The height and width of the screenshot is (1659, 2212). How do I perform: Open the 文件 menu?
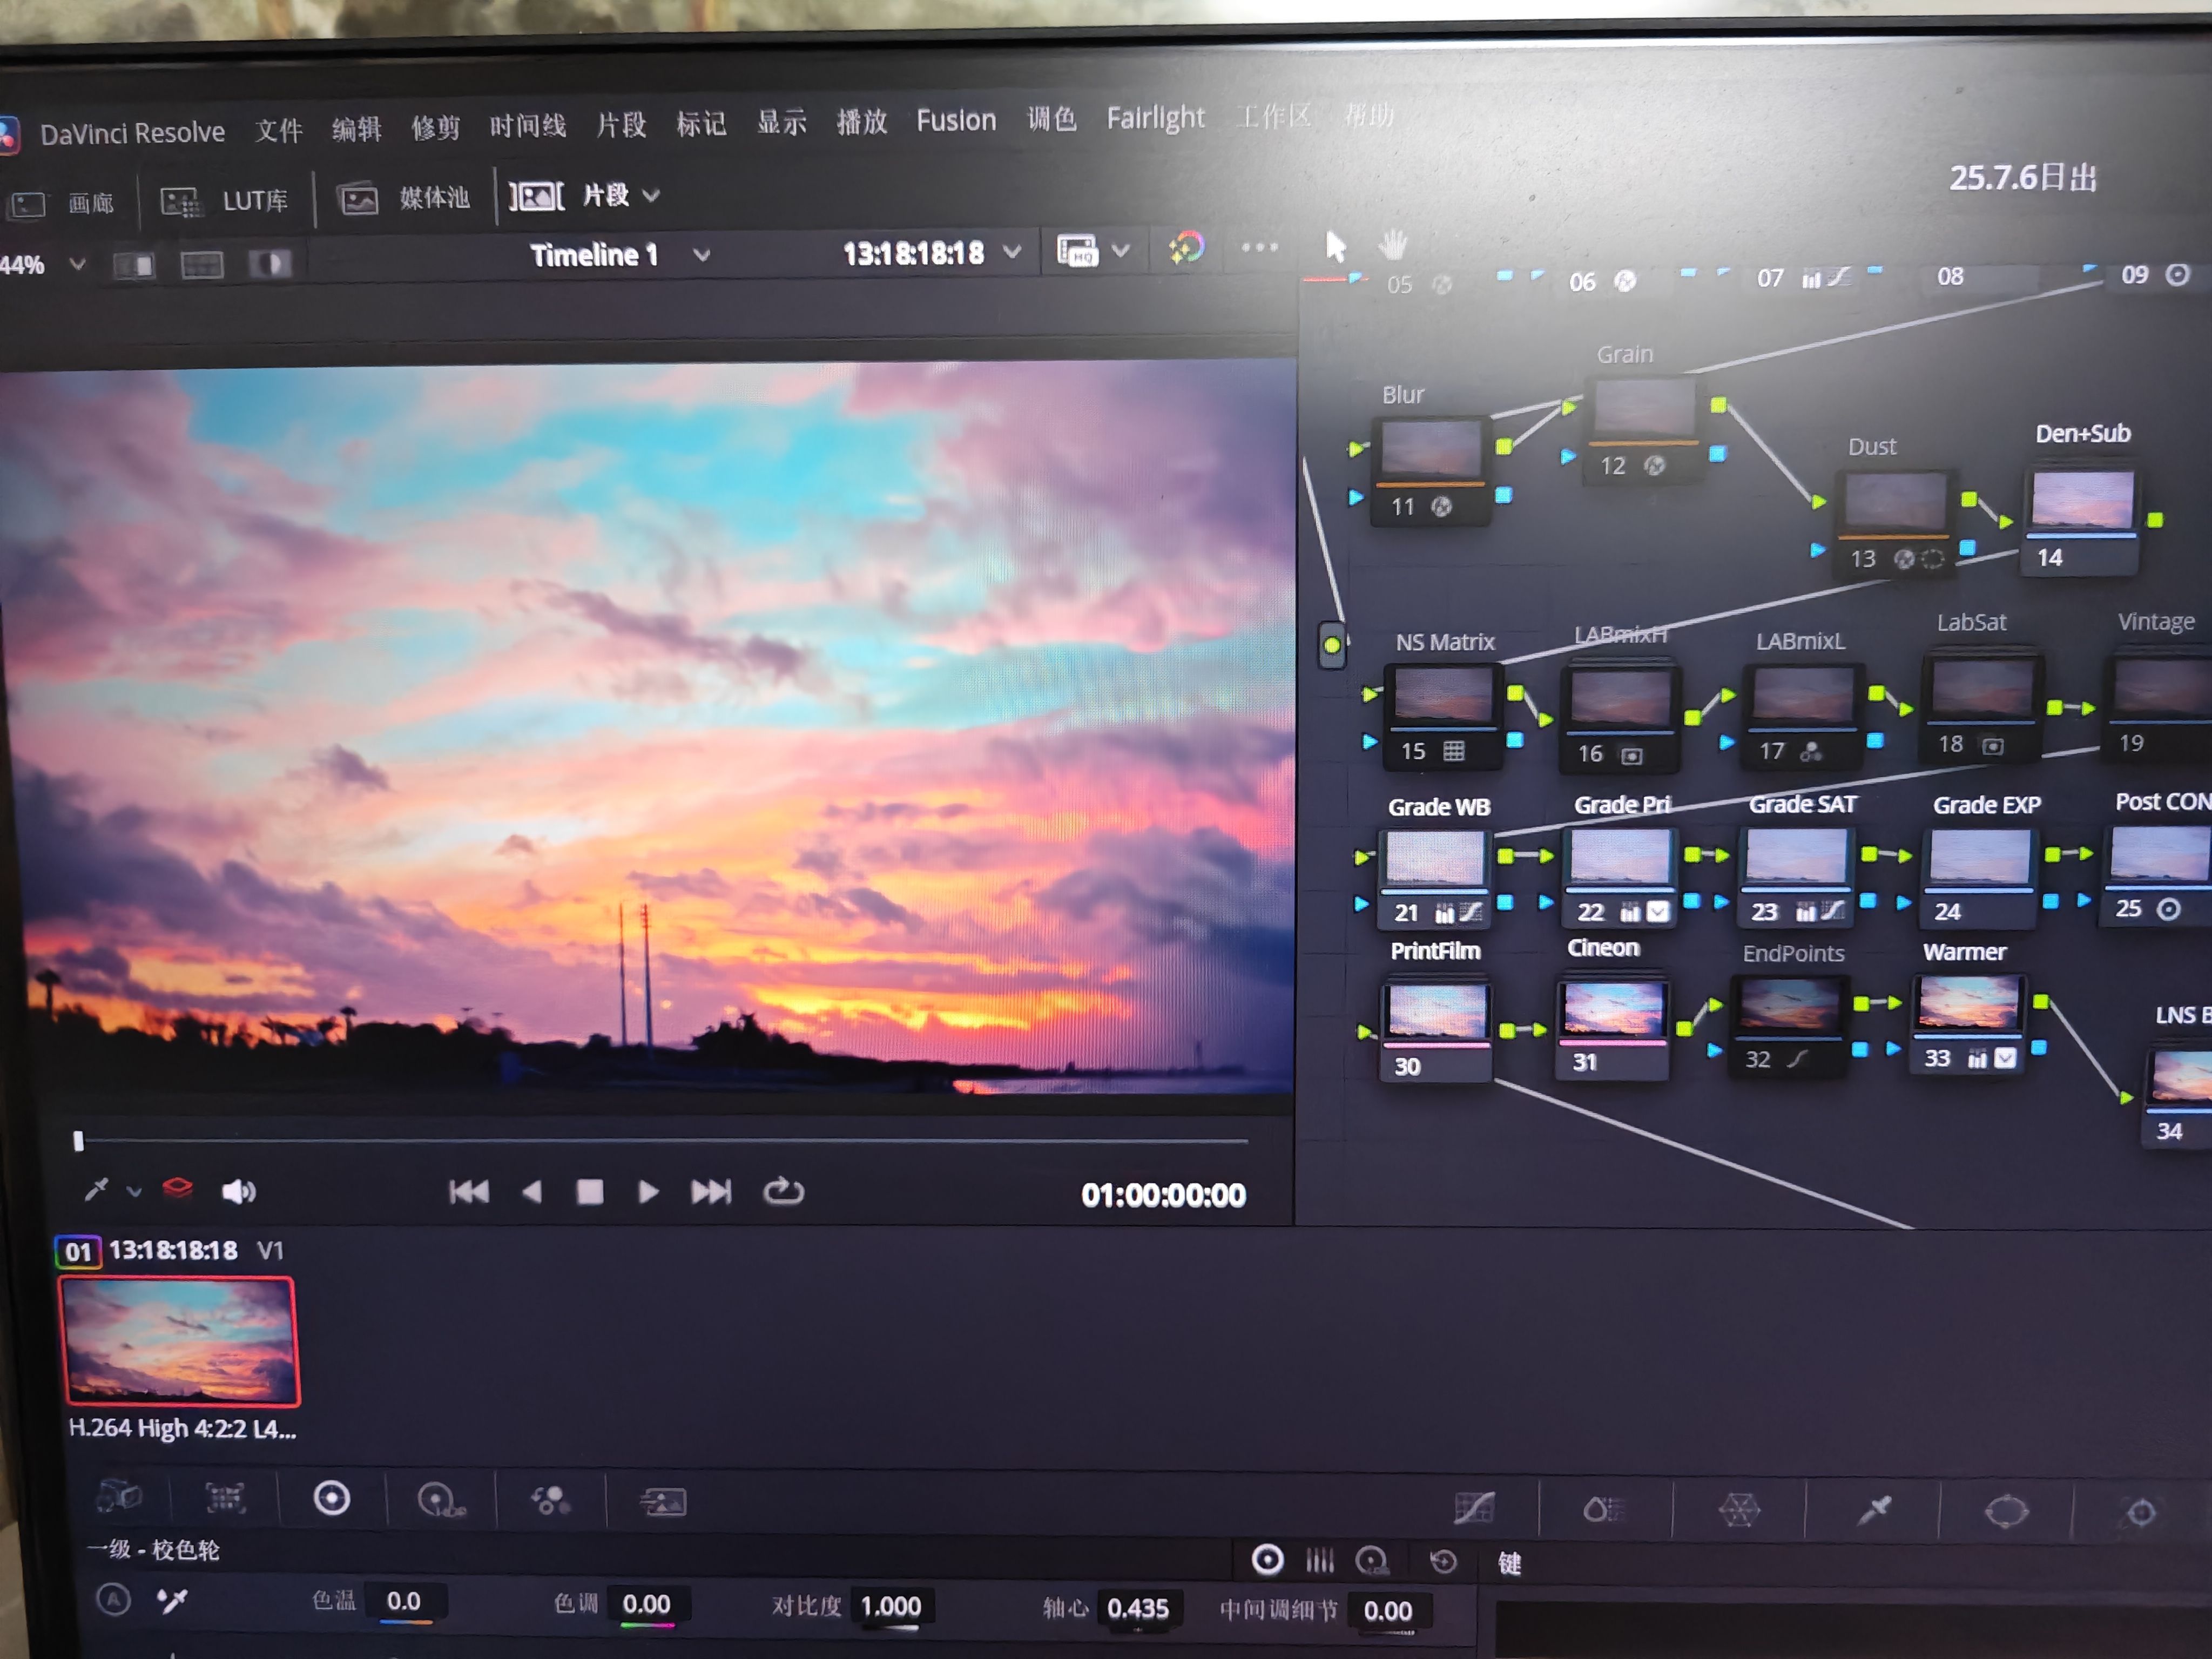[x=278, y=130]
